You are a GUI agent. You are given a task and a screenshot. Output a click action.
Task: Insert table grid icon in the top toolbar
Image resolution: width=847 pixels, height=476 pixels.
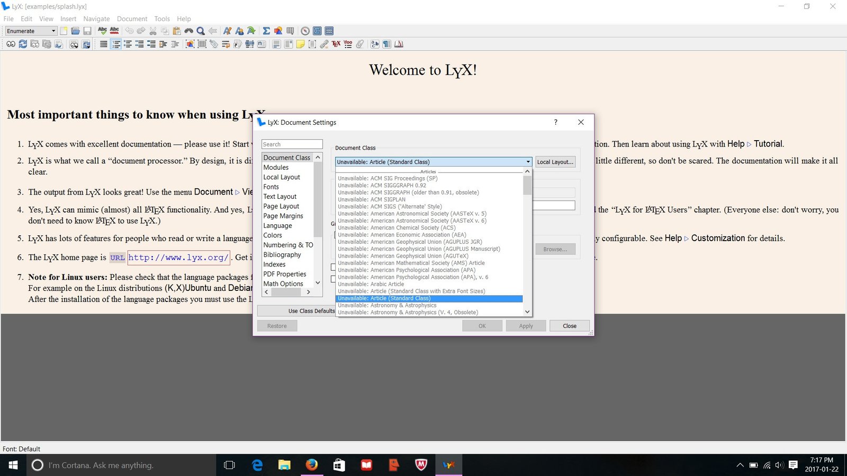290,31
